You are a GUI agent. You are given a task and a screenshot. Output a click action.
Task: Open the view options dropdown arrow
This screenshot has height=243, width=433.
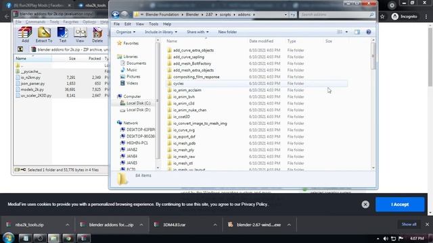coord(346,32)
